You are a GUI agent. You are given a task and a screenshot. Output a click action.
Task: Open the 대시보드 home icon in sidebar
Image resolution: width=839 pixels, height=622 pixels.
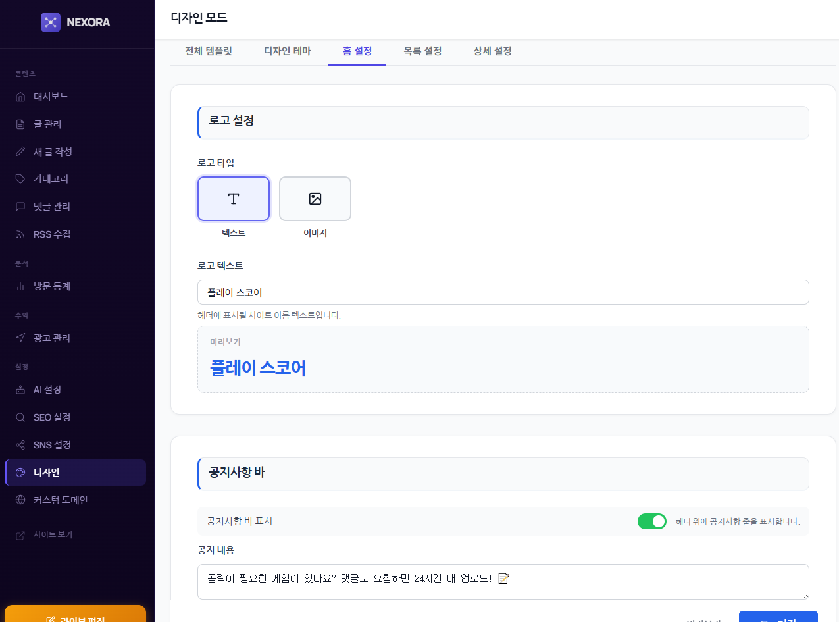click(20, 97)
